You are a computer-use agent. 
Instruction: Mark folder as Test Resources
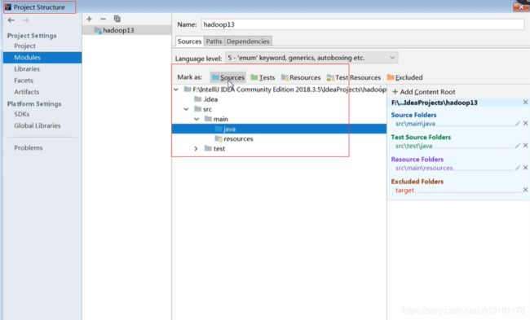coord(354,77)
